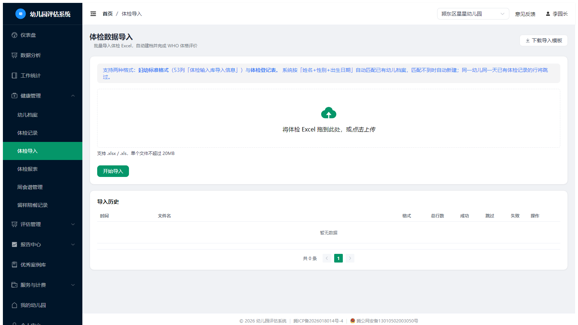Open 周食谱管理 in the sidebar

click(43, 187)
